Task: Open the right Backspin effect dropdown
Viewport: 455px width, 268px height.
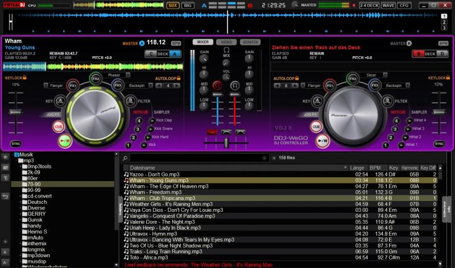Action: (408, 86)
